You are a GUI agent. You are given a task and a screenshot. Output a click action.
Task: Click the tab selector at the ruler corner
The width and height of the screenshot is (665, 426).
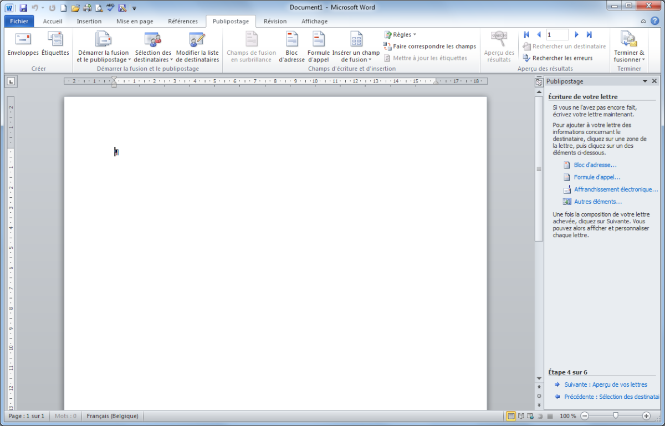pos(11,82)
